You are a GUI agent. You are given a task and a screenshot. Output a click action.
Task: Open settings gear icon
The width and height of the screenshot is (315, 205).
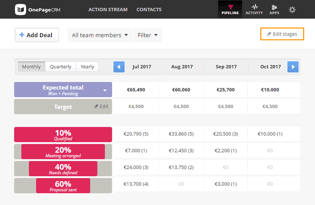point(292,10)
